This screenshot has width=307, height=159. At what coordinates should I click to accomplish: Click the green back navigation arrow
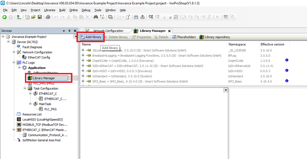click(5, 17)
